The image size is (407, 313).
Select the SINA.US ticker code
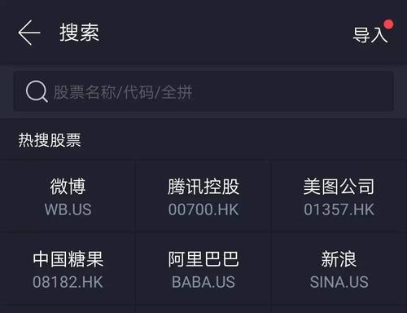coord(339,282)
